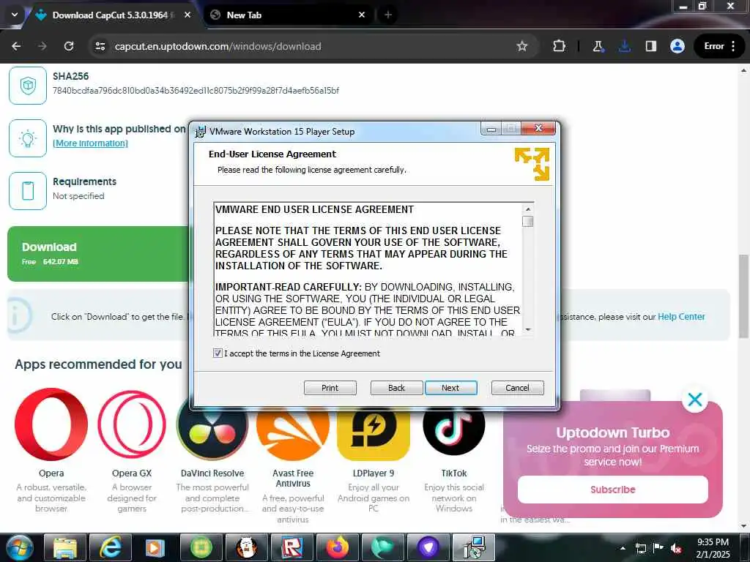Open Windows Media Player taskbar icon
The height and width of the screenshot is (562, 750).
[155, 547]
